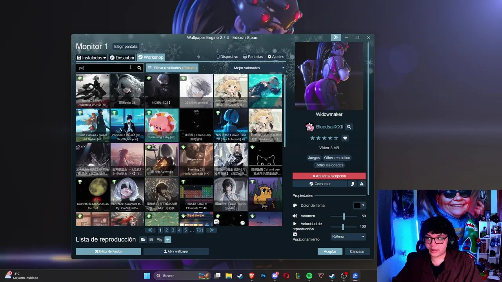Collapse the side panel with the double-arrow button
The width and height of the screenshot is (502, 282).
click(336, 38)
